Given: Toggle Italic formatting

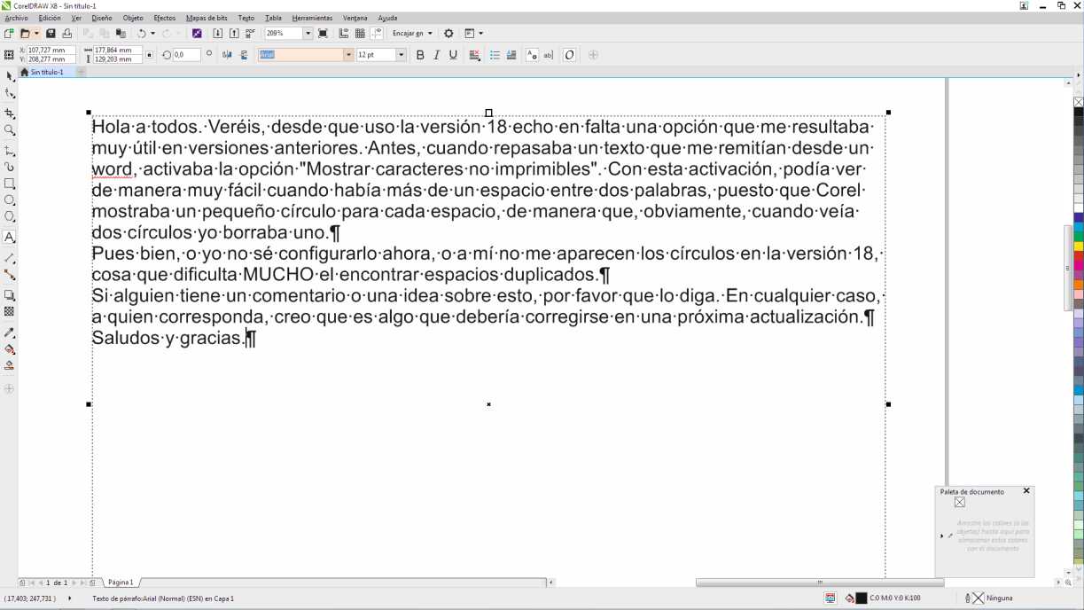Looking at the screenshot, I should (x=436, y=55).
